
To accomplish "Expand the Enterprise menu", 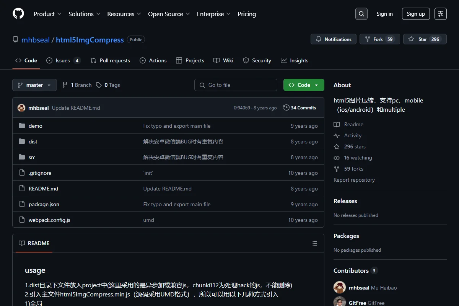I will pyautogui.click(x=214, y=14).
